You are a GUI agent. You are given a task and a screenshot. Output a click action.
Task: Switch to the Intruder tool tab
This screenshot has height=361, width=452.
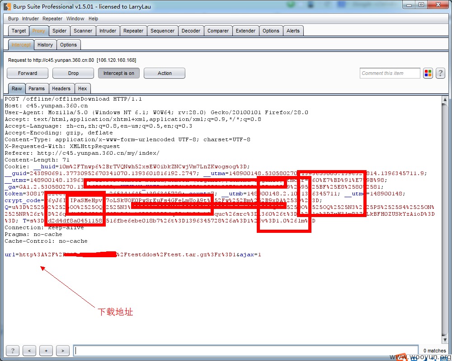point(108,31)
